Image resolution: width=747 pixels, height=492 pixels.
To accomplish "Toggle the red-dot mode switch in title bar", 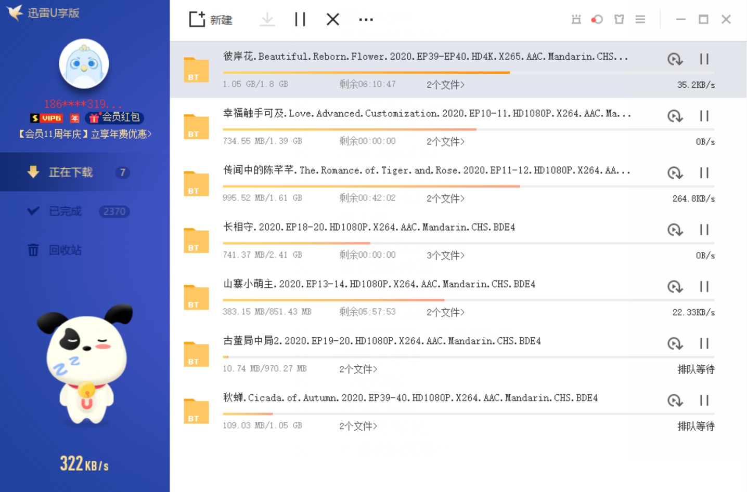I will tap(597, 19).
